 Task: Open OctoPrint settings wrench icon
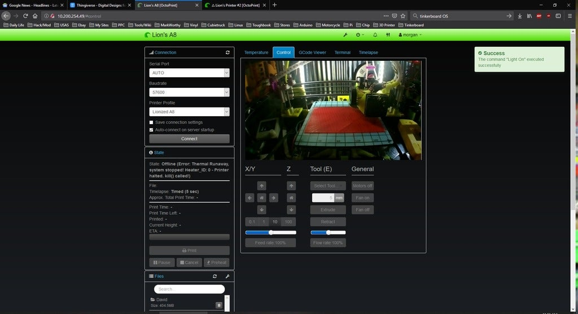tap(345, 35)
